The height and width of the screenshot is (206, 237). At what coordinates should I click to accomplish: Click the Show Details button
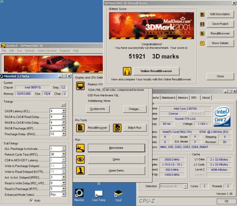220,43
